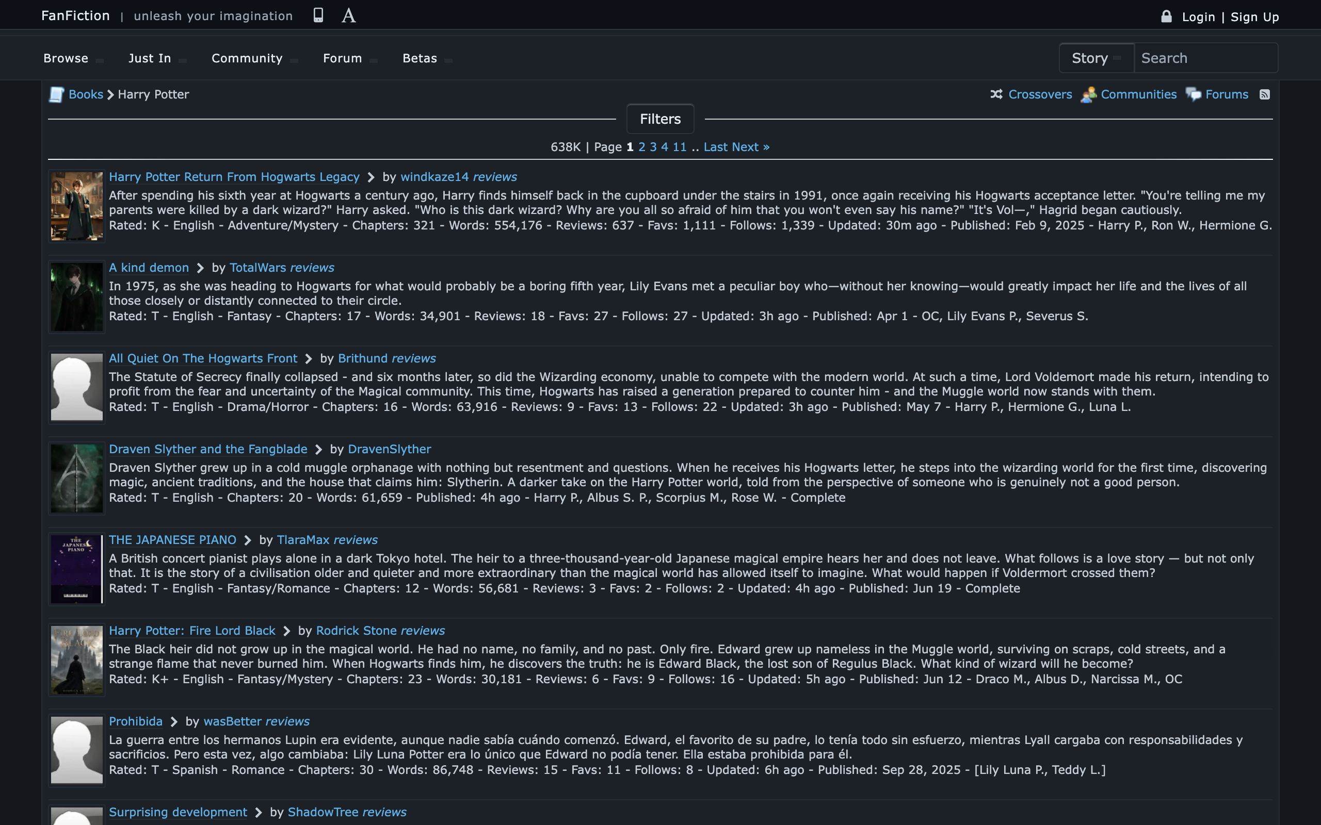Open All Quiet On The Hogwarts Front

pos(203,358)
